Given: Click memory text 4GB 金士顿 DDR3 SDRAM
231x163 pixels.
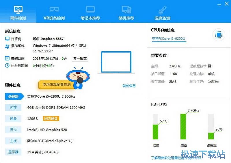Looking at the screenshot, I should (56, 108).
